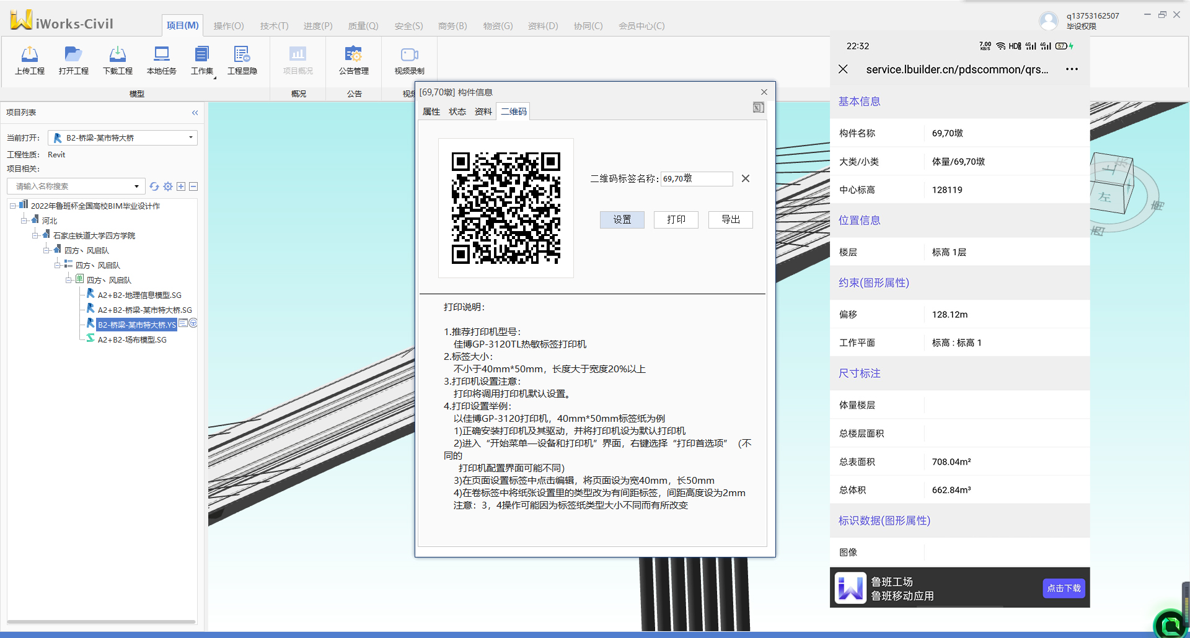Click the 打印 print button
The image size is (1190, 638).
(676, 220)
